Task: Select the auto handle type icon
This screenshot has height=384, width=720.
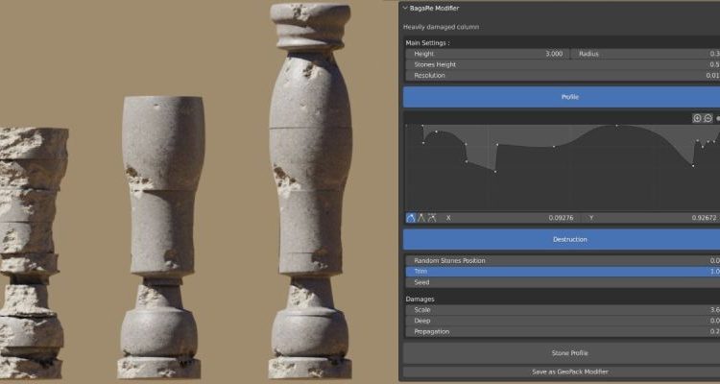Action: pyautogui.click(x=411, y=218)
